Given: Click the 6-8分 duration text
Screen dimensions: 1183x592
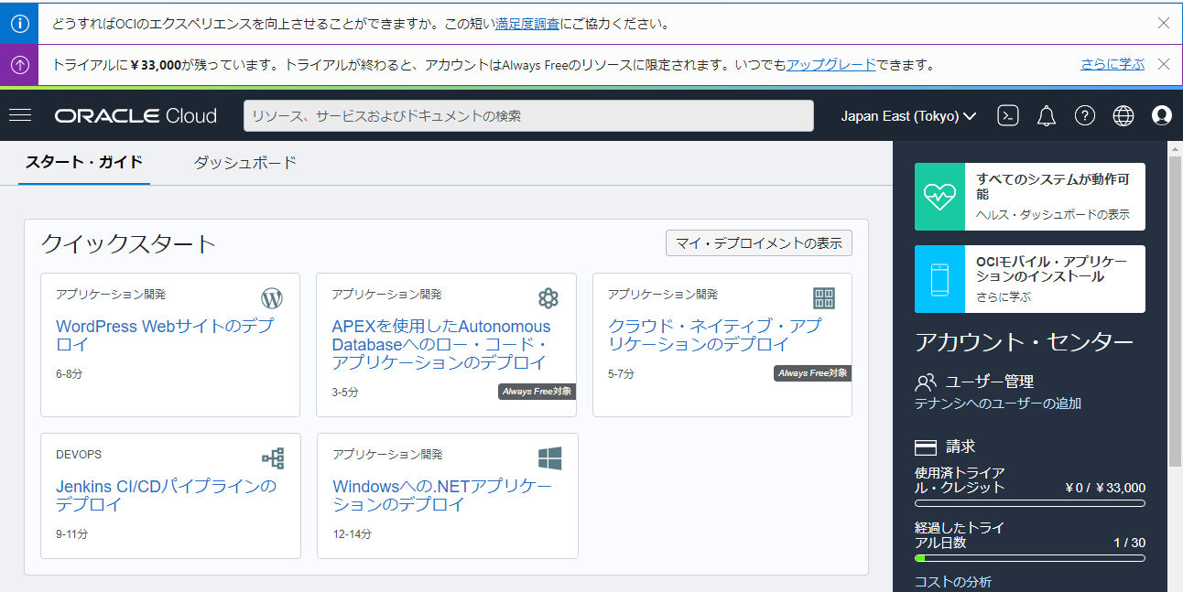Looking at the screenshot, I should point(70,374).
